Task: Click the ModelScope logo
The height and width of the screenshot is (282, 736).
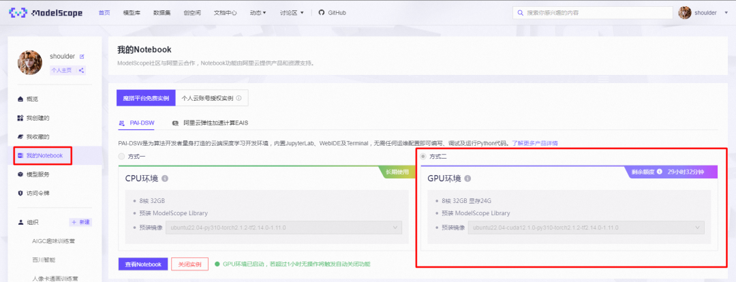Action: 46,13
